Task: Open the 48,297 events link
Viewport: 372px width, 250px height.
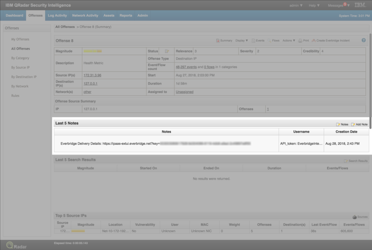Action: point(186,67)
